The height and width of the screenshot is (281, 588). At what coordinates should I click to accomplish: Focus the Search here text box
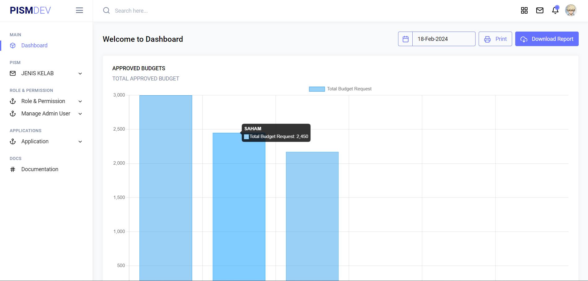(186, 11)
